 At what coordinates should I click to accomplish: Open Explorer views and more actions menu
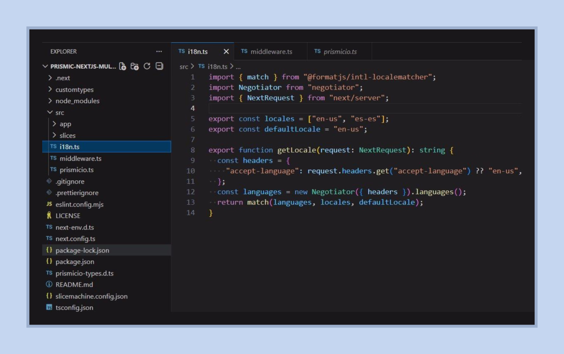click(159, 51)
